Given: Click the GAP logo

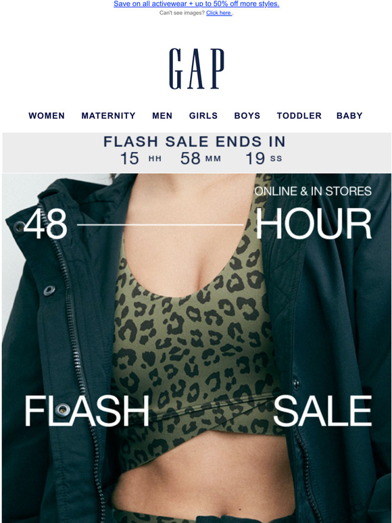Looking at the screenshot, I should pos(197,69).
